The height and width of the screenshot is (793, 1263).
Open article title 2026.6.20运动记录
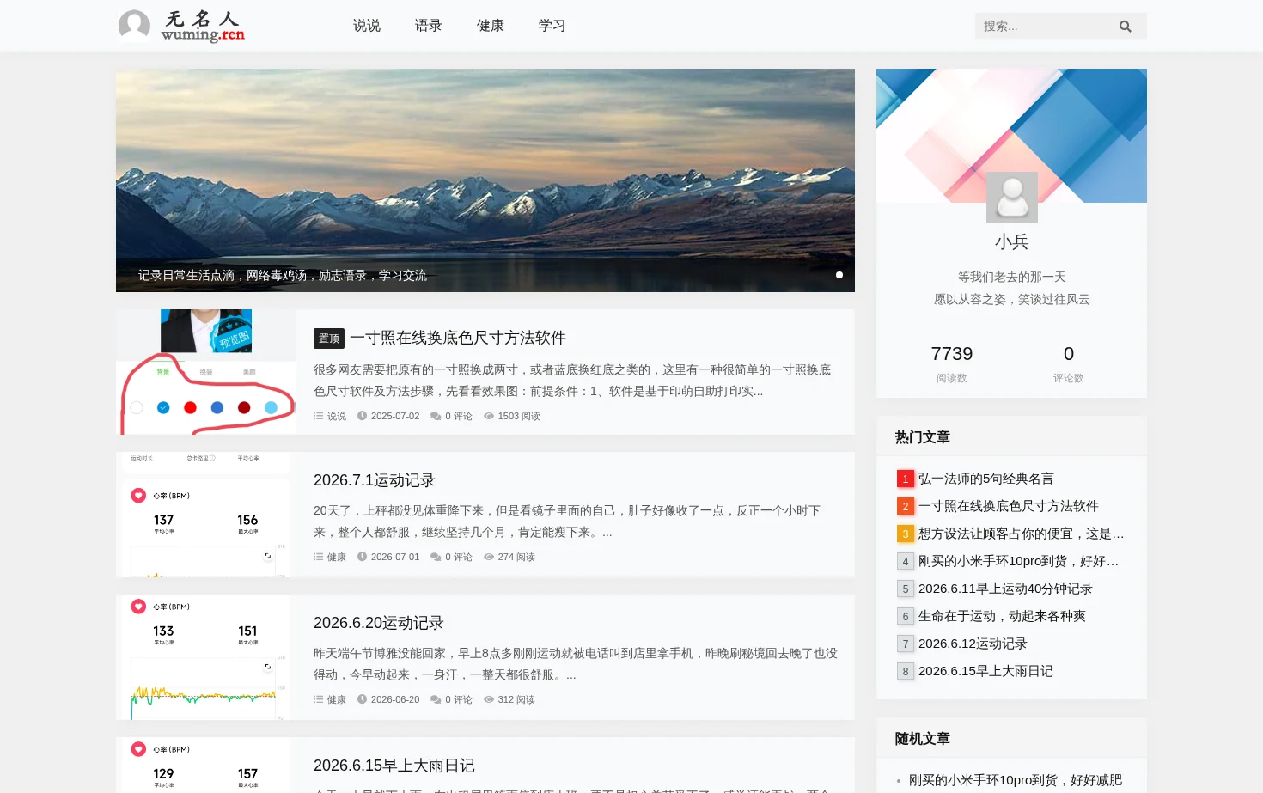coord(379,623)
